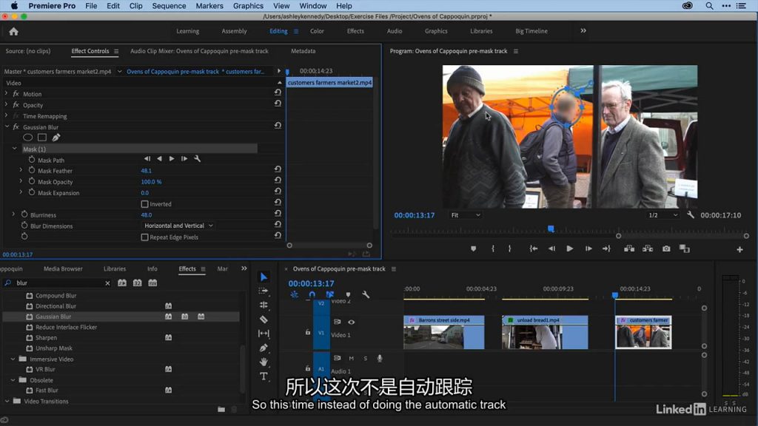Screen dimensions: 758x426
Task: Select the Track Select Forward tool
Action: 264,291
